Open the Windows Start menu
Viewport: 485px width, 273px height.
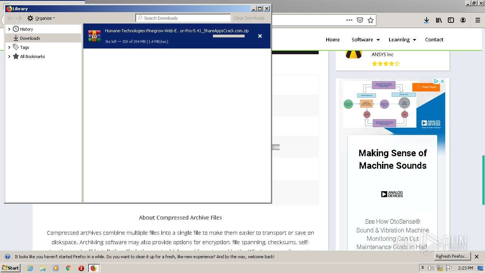(10, 268)
